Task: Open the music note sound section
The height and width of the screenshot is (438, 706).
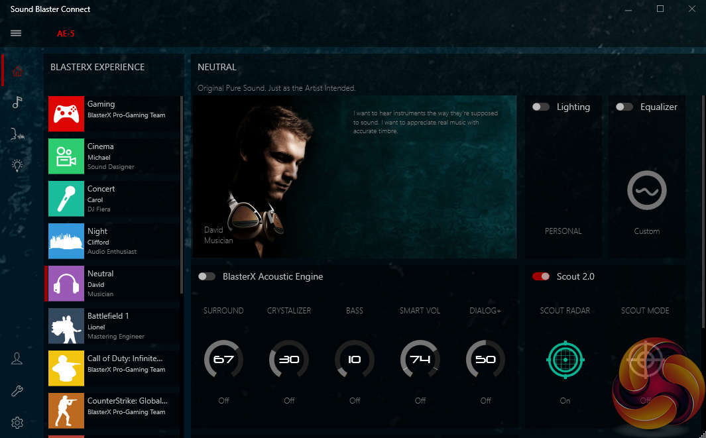Action: click(17, 102)
